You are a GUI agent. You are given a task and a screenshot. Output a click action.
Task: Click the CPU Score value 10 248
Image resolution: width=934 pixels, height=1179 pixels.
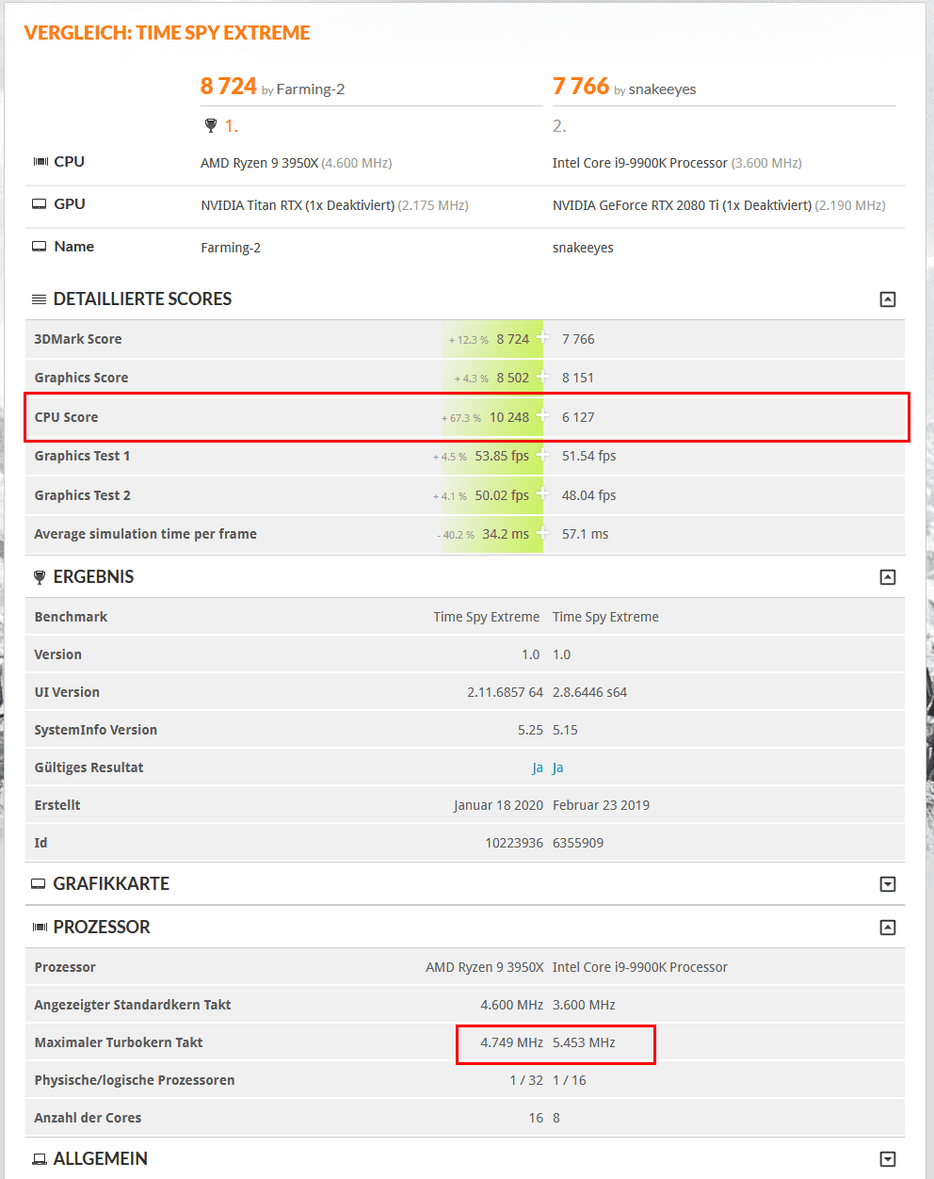coord(509,417)
